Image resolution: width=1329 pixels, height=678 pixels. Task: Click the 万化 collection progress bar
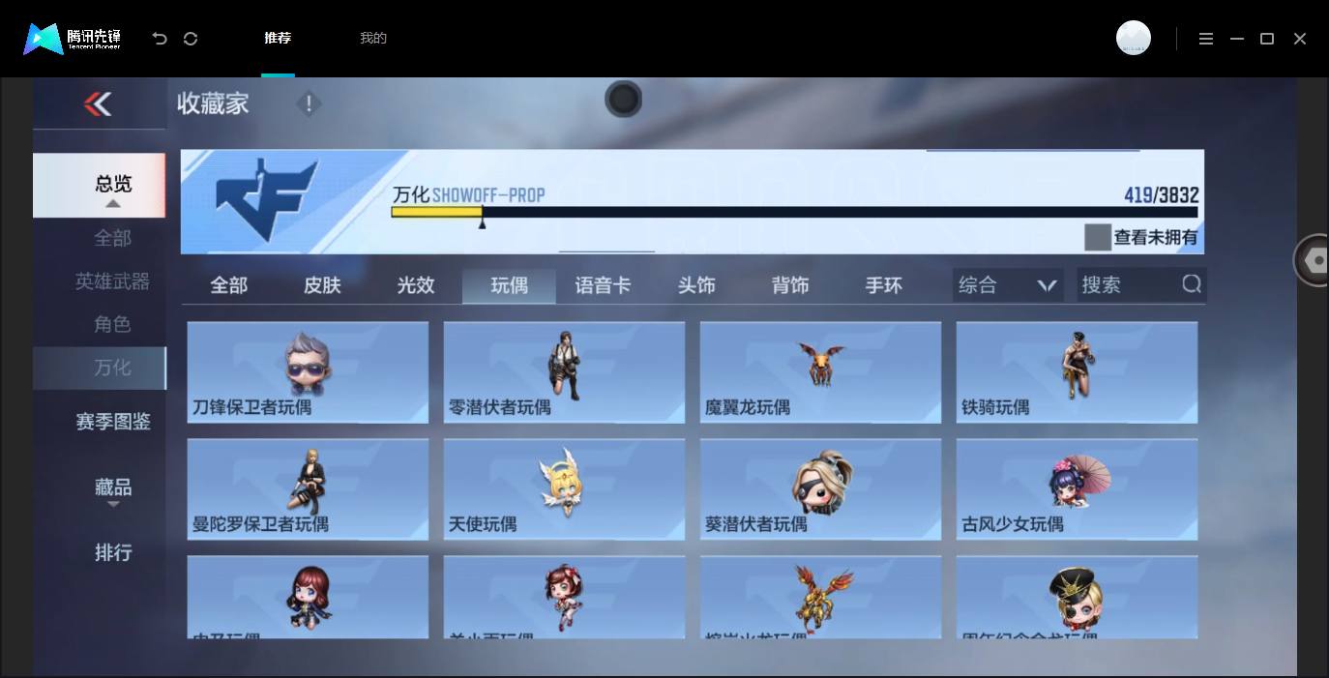tap(794, 212)
